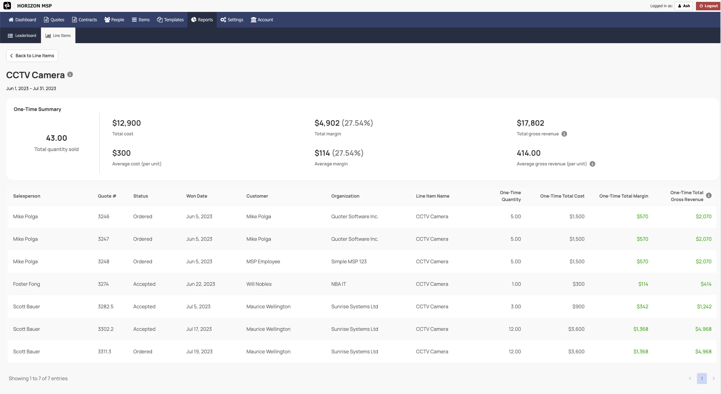Open the Settings gears menu
The image size is (721, 394).
coord(232,20)
